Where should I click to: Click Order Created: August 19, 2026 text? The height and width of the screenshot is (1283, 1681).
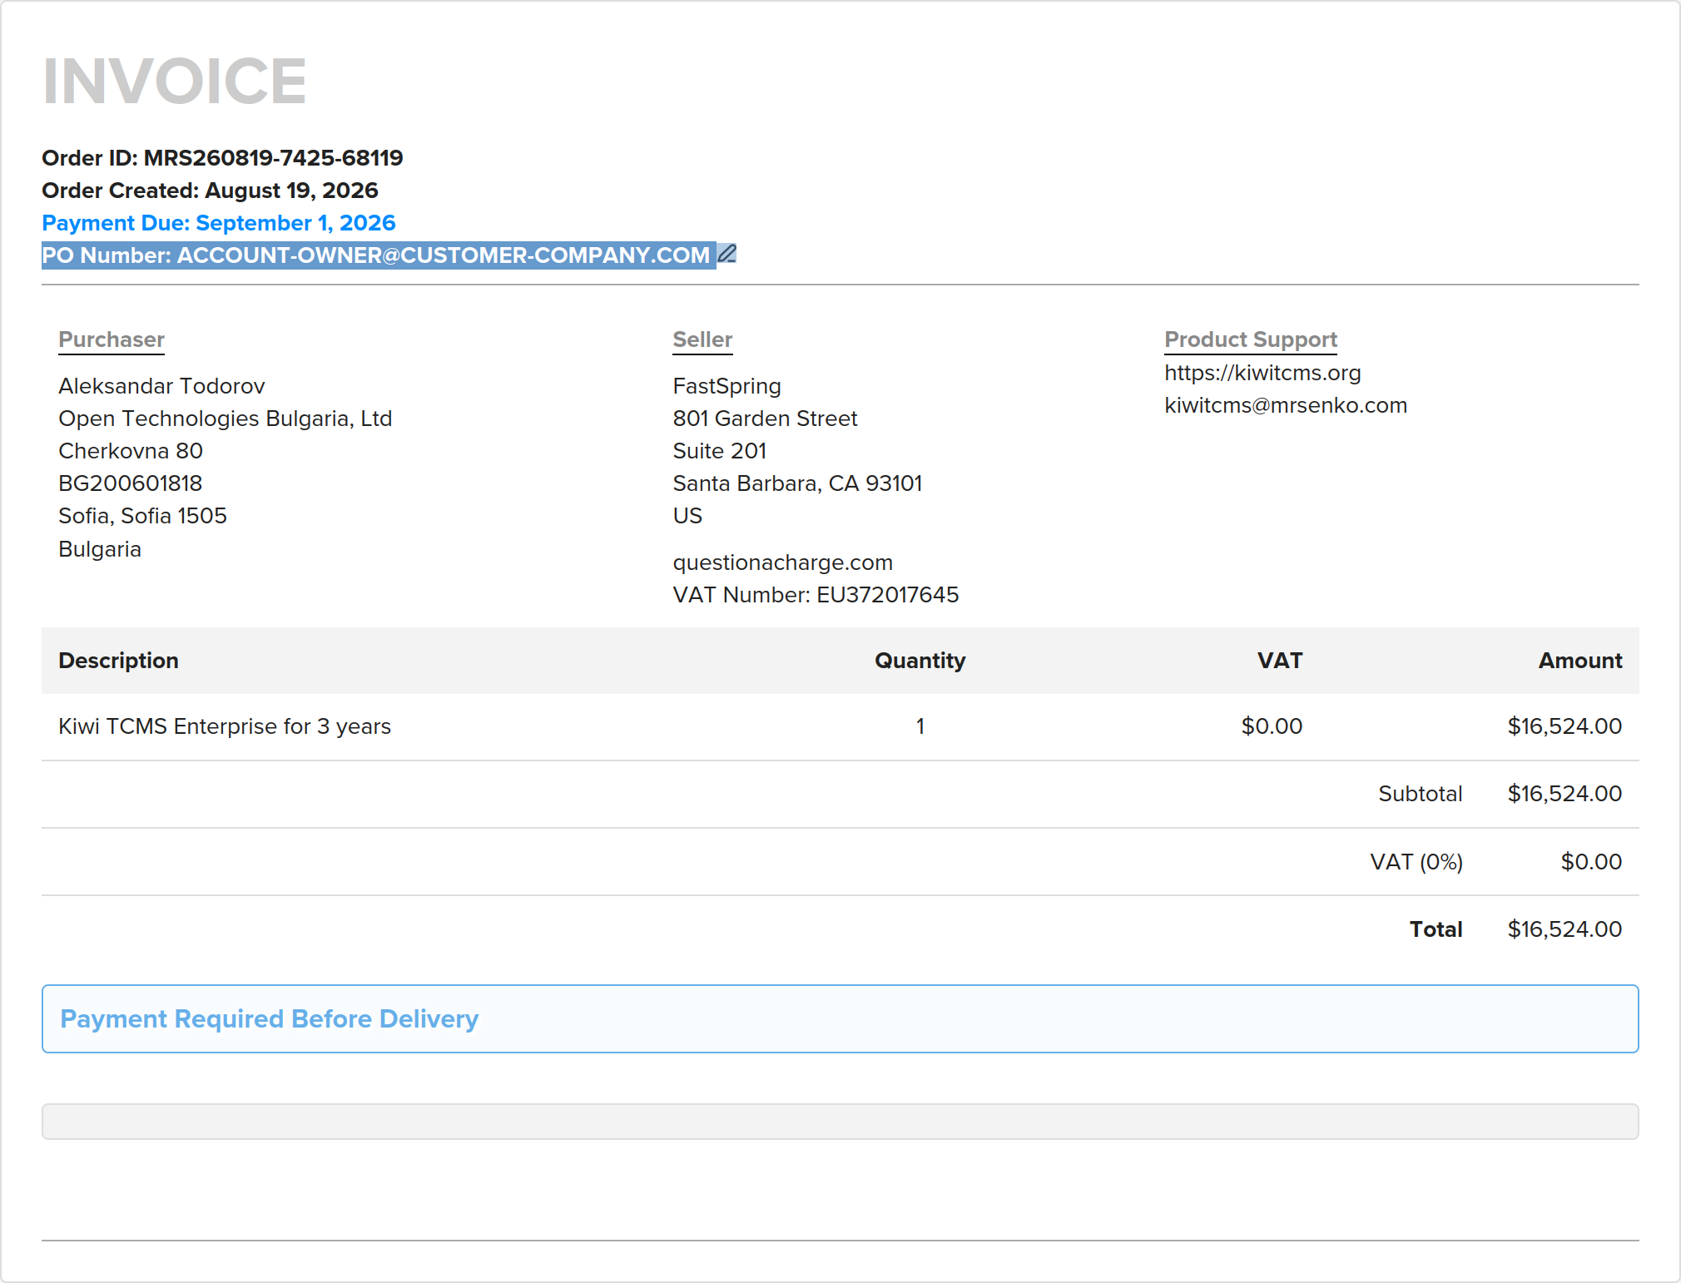tap(210, 191)
